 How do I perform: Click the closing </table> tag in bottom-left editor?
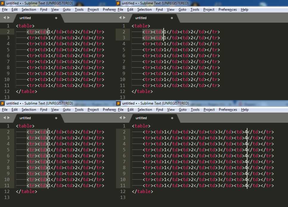tap(27, 192)
